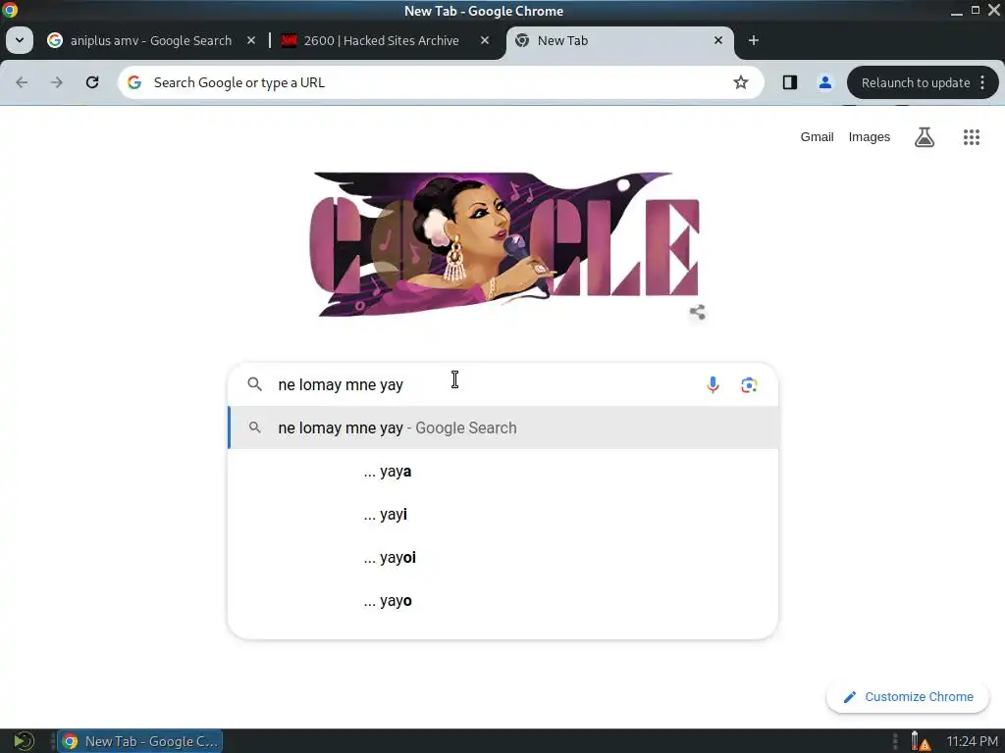Viewport: 1005px width, 753px height.
Task: Choose the '... yayo' suggestion
Action: (503, 601)
